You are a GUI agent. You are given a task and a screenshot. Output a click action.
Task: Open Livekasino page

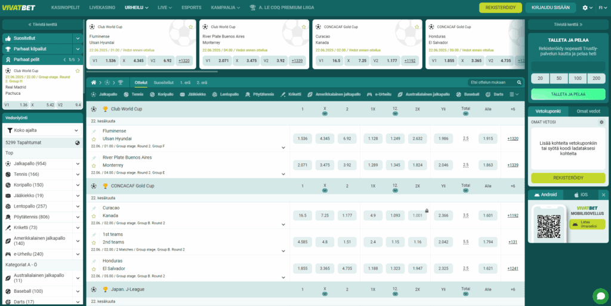pos(102,7)
